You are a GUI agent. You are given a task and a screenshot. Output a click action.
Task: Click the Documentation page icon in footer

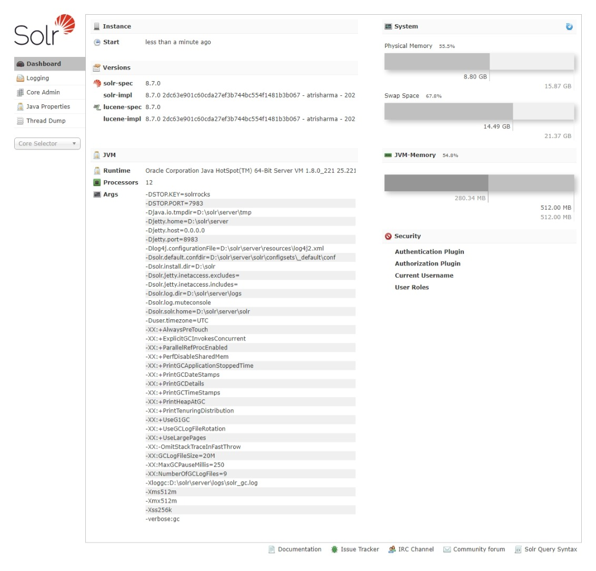pyautogui.click(x=271, y=549)
